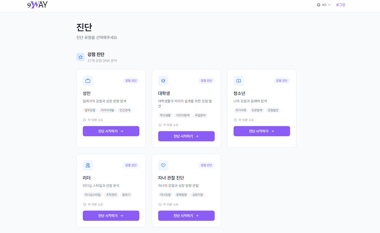Click the star icon next to 강점 진단 heading
Screen dimensions: 380x233
(x=80, y=57)
